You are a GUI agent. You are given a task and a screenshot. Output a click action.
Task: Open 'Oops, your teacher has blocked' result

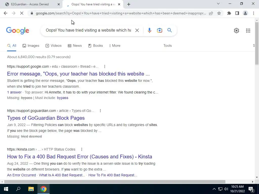point(78,74)
